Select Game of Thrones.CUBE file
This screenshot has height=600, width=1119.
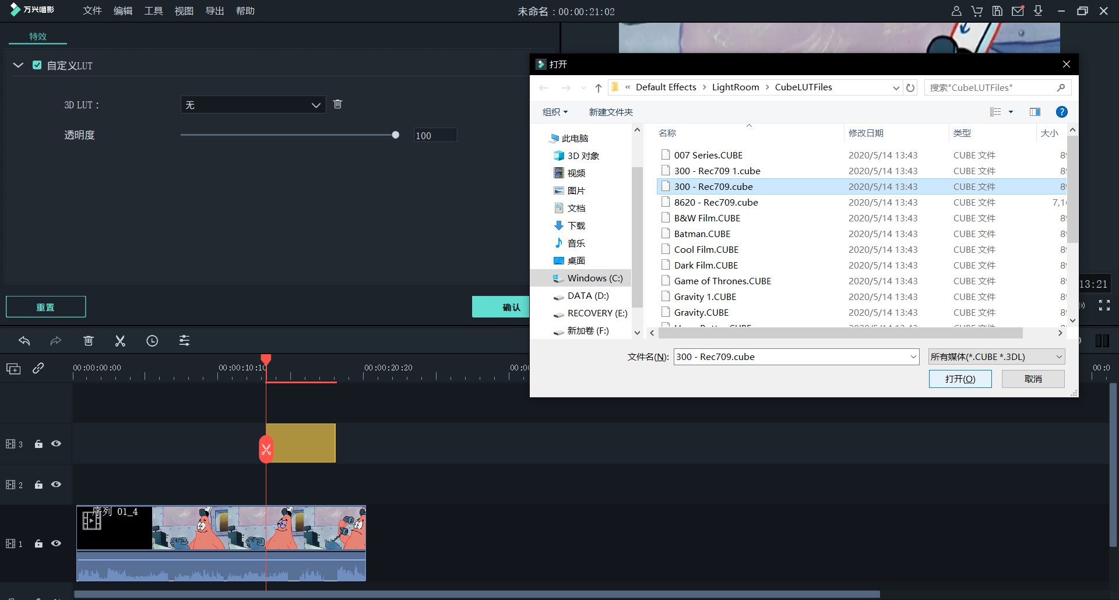click(x=861, y=281)
